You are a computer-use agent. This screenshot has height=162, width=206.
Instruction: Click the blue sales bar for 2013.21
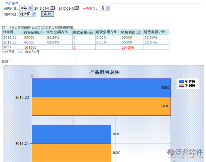[71, 134]
